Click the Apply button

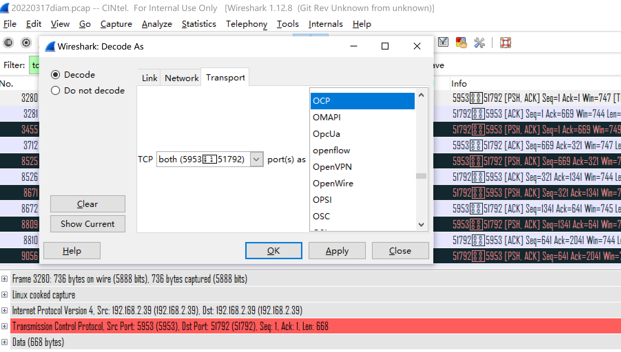coord(337,251)
